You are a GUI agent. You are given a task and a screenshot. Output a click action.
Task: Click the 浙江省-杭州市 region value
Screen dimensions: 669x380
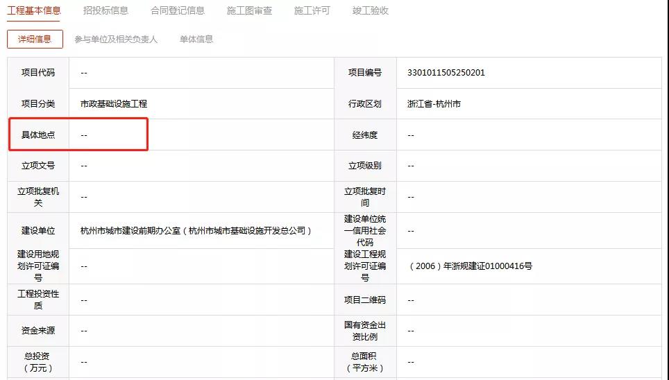[x=434, y=104]
